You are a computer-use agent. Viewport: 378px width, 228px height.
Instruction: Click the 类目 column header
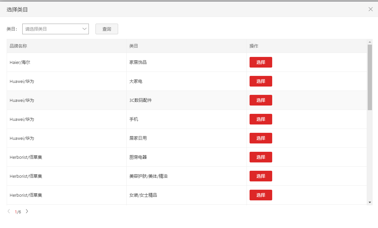[133, 46]
